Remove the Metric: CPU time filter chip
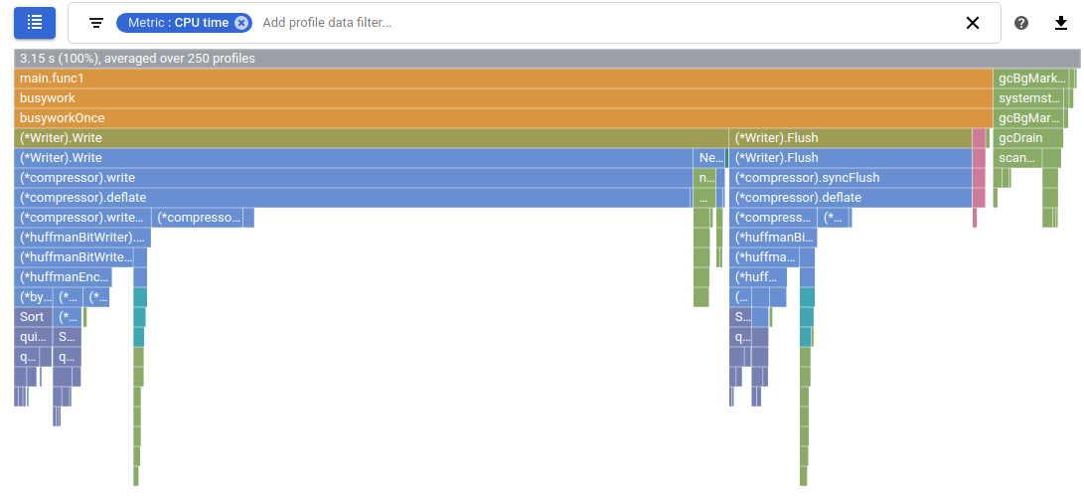This screenshot has height=499, width=1084. coord(241,23)
